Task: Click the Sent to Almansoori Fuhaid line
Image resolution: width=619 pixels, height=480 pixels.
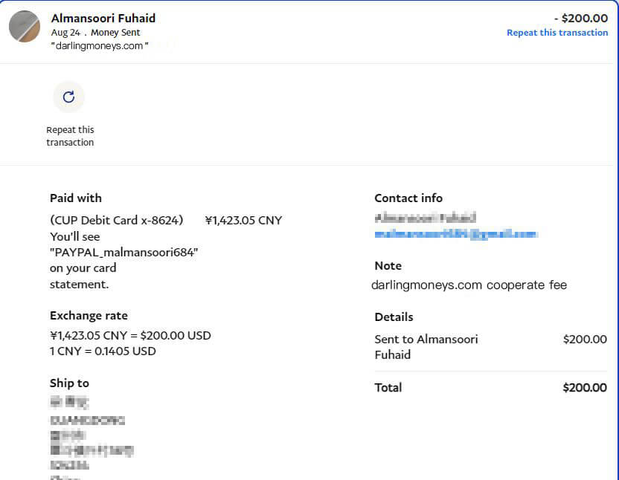Action: tap(426, 346)
